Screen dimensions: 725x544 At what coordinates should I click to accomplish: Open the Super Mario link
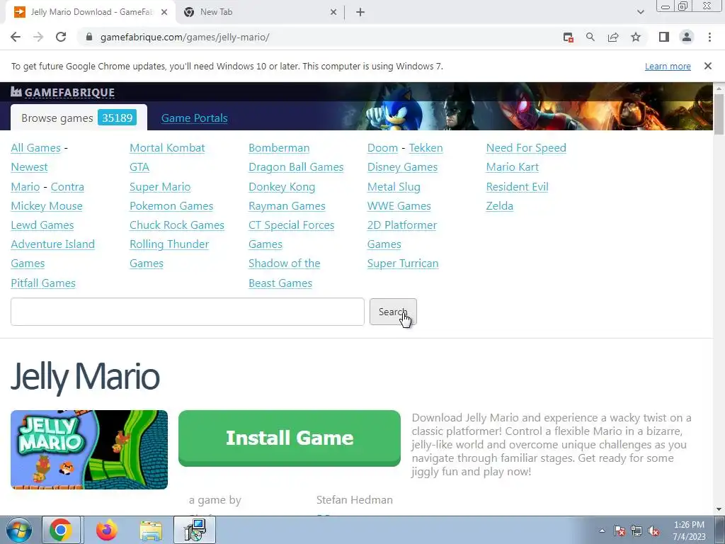[x=160, y=187]
